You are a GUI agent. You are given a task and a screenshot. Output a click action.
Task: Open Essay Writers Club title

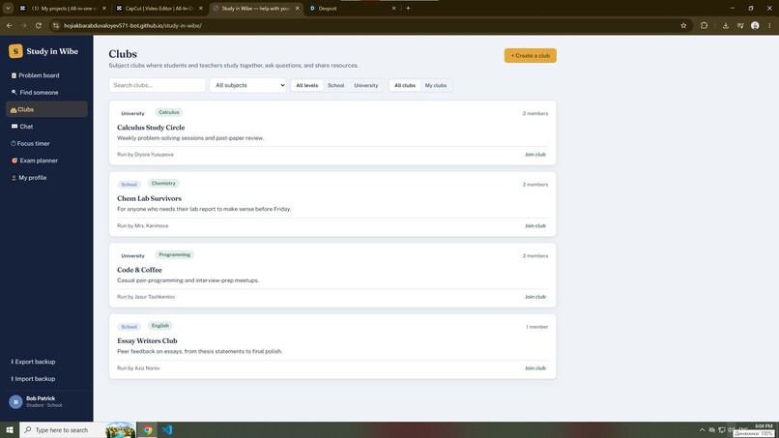(x=147, y=341)
